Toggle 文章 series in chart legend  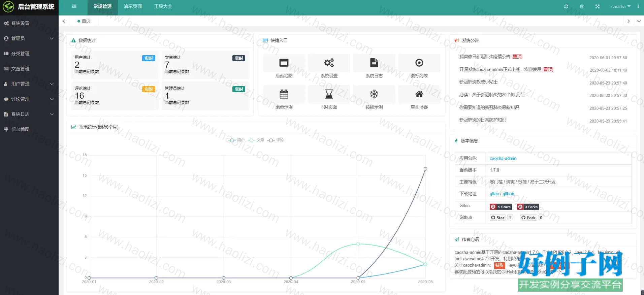(x=256, y=140)
